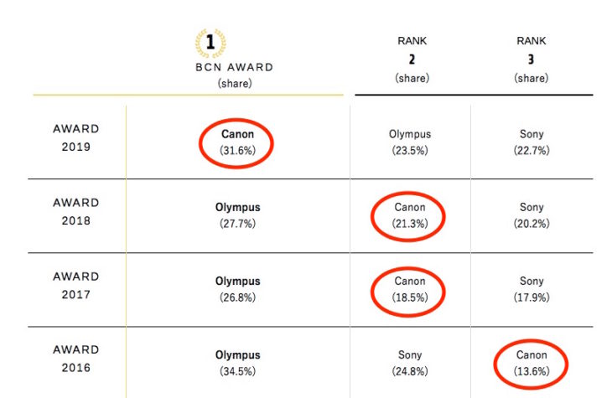Select the BCN AWARD header text
The image size is (612, 398).
tap(234, 67)
